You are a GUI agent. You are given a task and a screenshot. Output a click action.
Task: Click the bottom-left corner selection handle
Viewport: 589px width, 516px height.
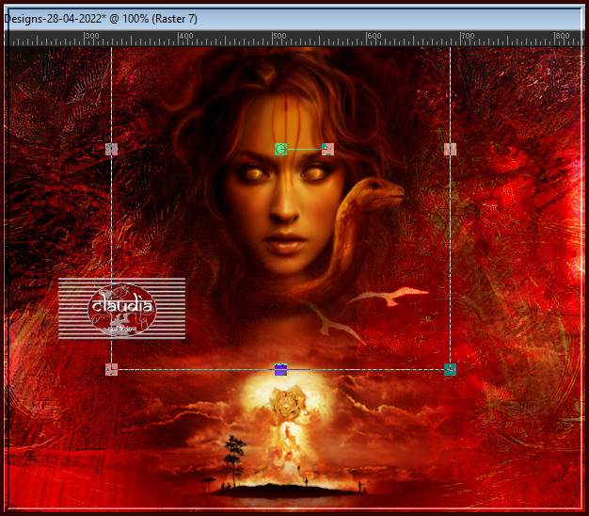[112, 369]
